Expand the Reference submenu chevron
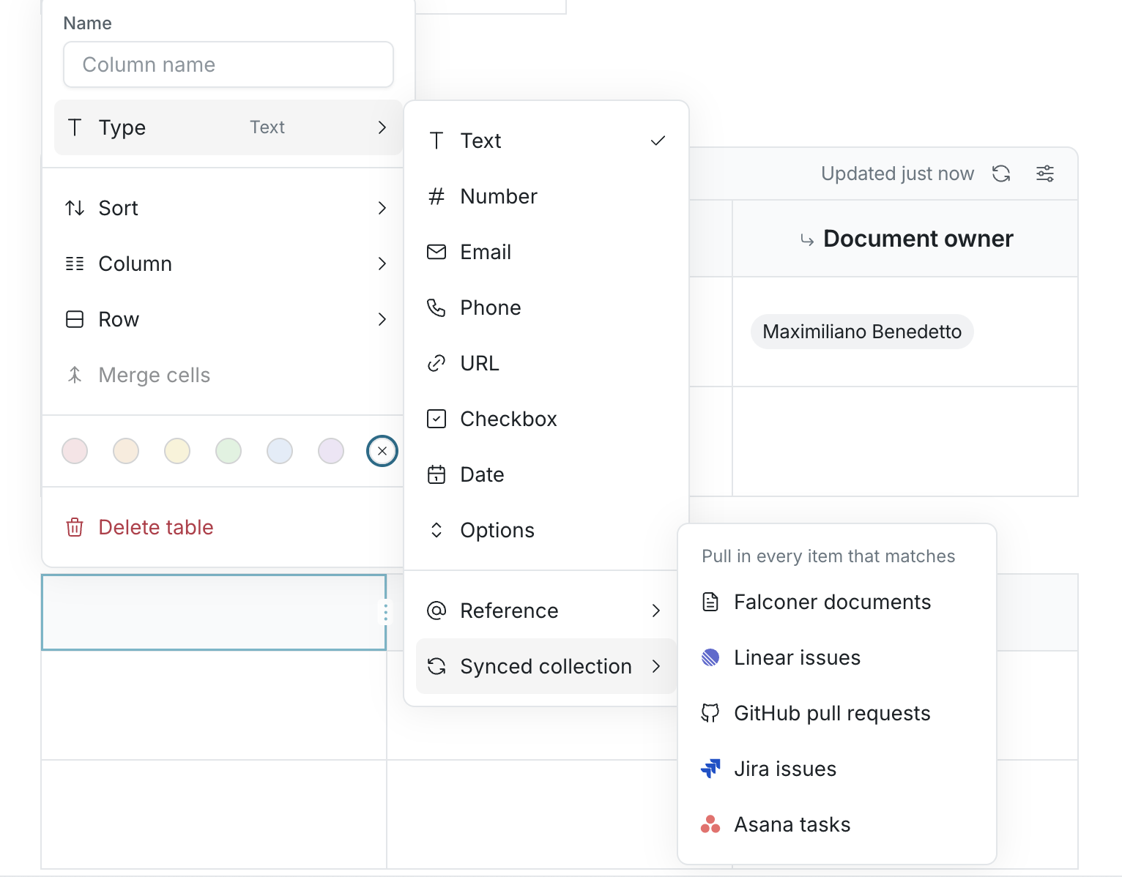 point(656,611)
